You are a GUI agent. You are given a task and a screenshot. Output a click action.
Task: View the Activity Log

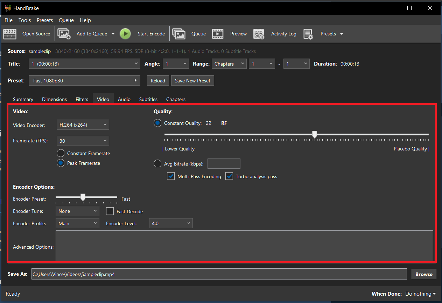[x=259, y=34]
